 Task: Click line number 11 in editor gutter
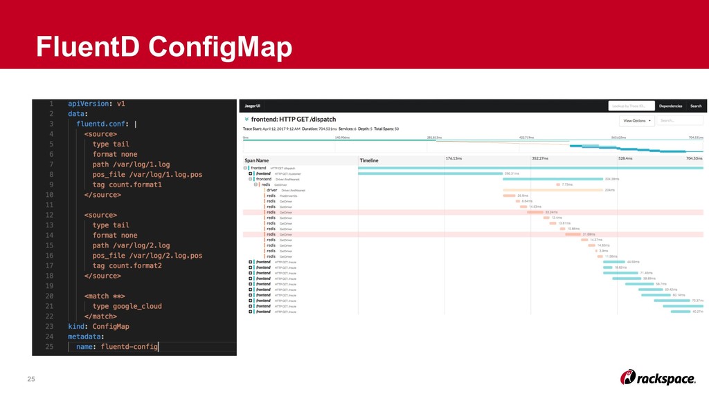[x=49, y=205]
